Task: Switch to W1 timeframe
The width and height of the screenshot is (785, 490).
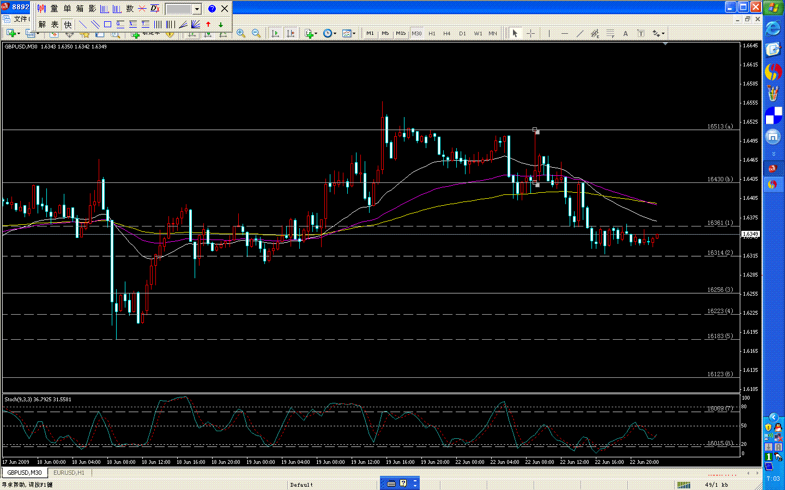Action: (x=478, y=34)
